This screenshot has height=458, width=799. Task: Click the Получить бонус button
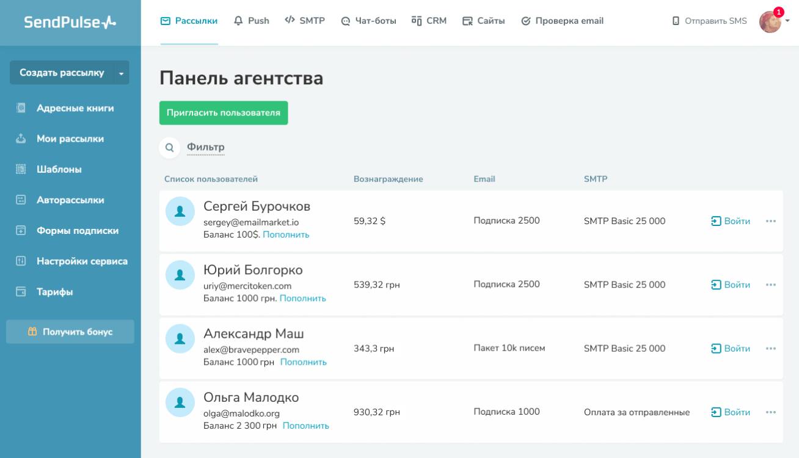(70, 332)
